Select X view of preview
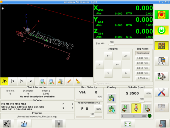This screenshot has width=170, height=128. click(x=13, y=81)
